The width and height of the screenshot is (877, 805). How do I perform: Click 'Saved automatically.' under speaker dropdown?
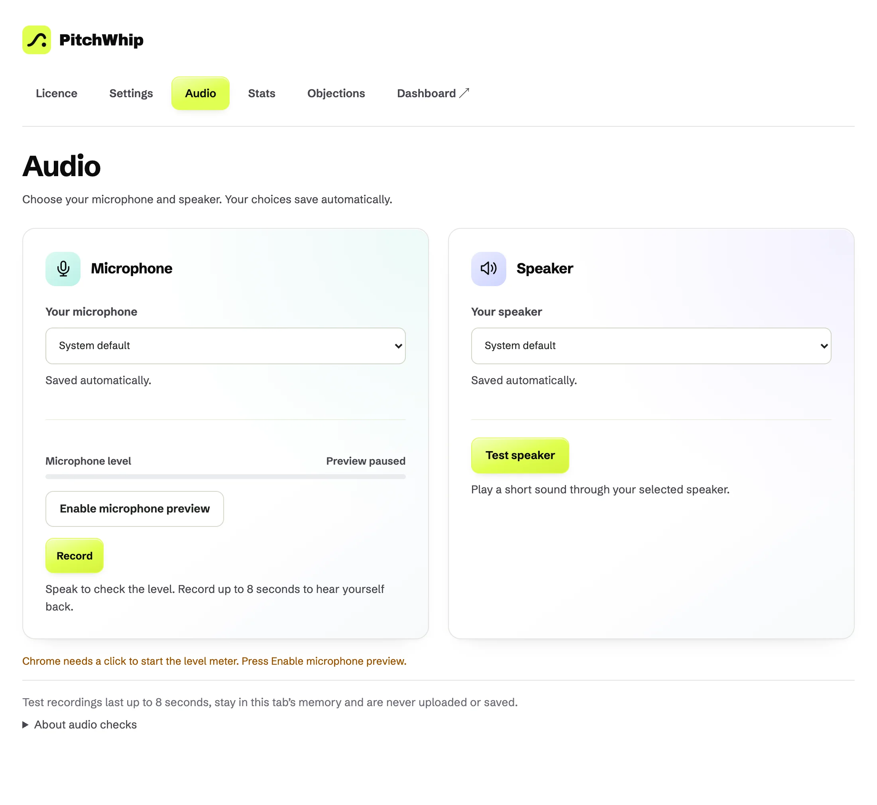pyautogui.click(x=524, y=380)
